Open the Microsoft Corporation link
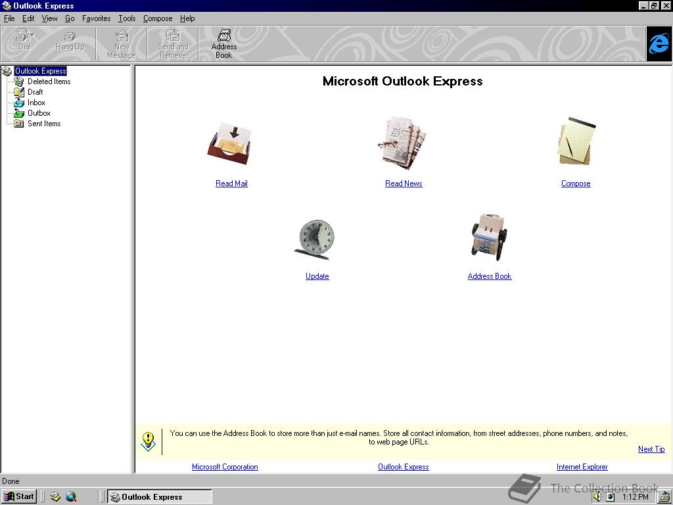Screen dimensions: 673x505 click(225, 467)
